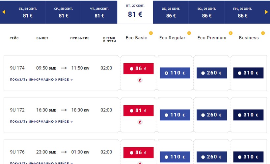
Task: Expand flight info for 9U 172
Action: (x=41, y=122)
